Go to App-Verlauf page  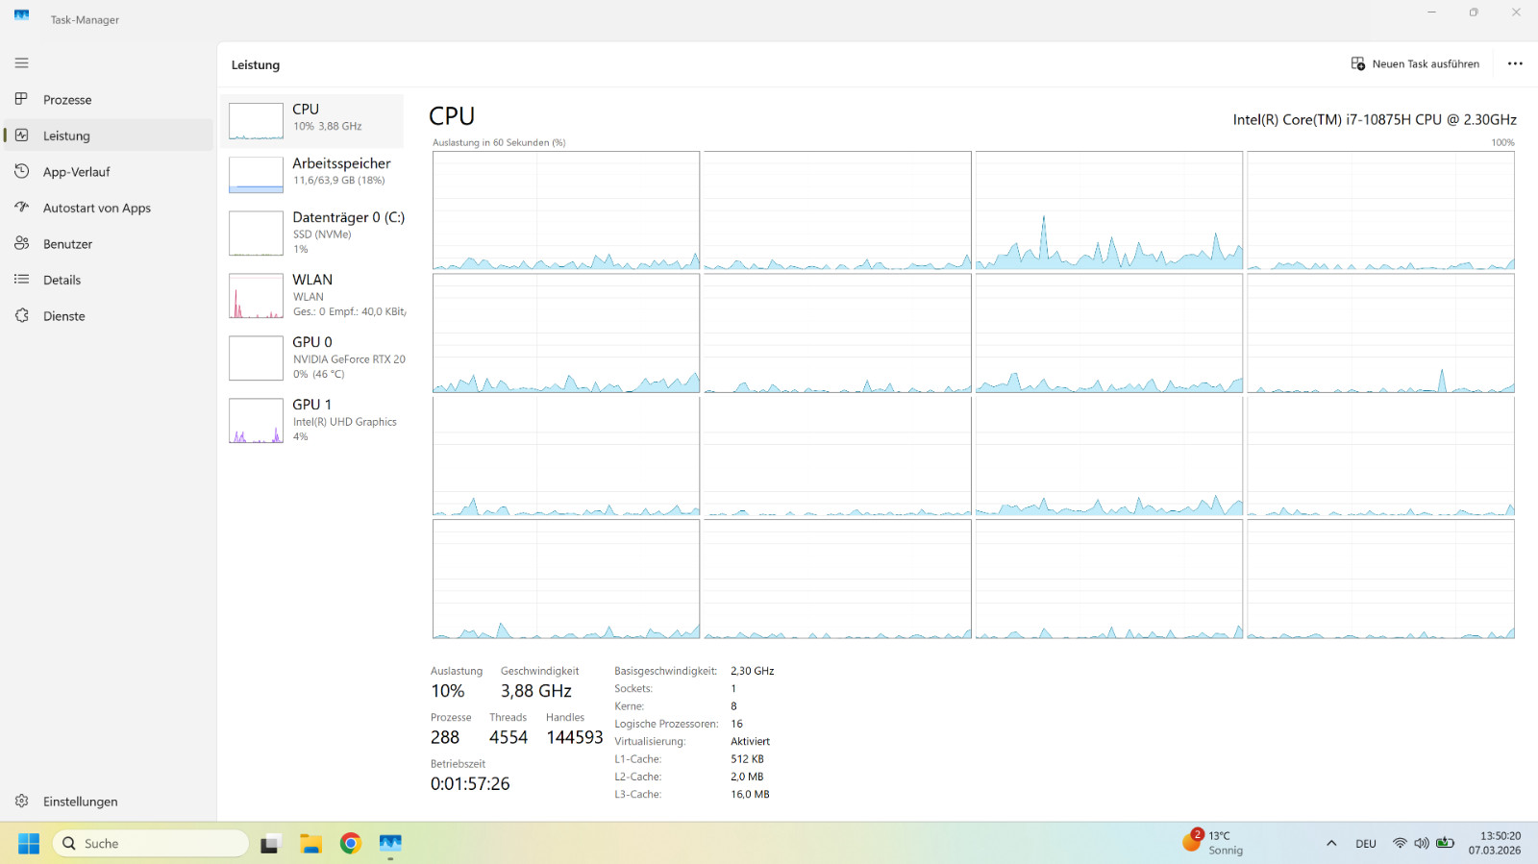(x=109, y=171)
